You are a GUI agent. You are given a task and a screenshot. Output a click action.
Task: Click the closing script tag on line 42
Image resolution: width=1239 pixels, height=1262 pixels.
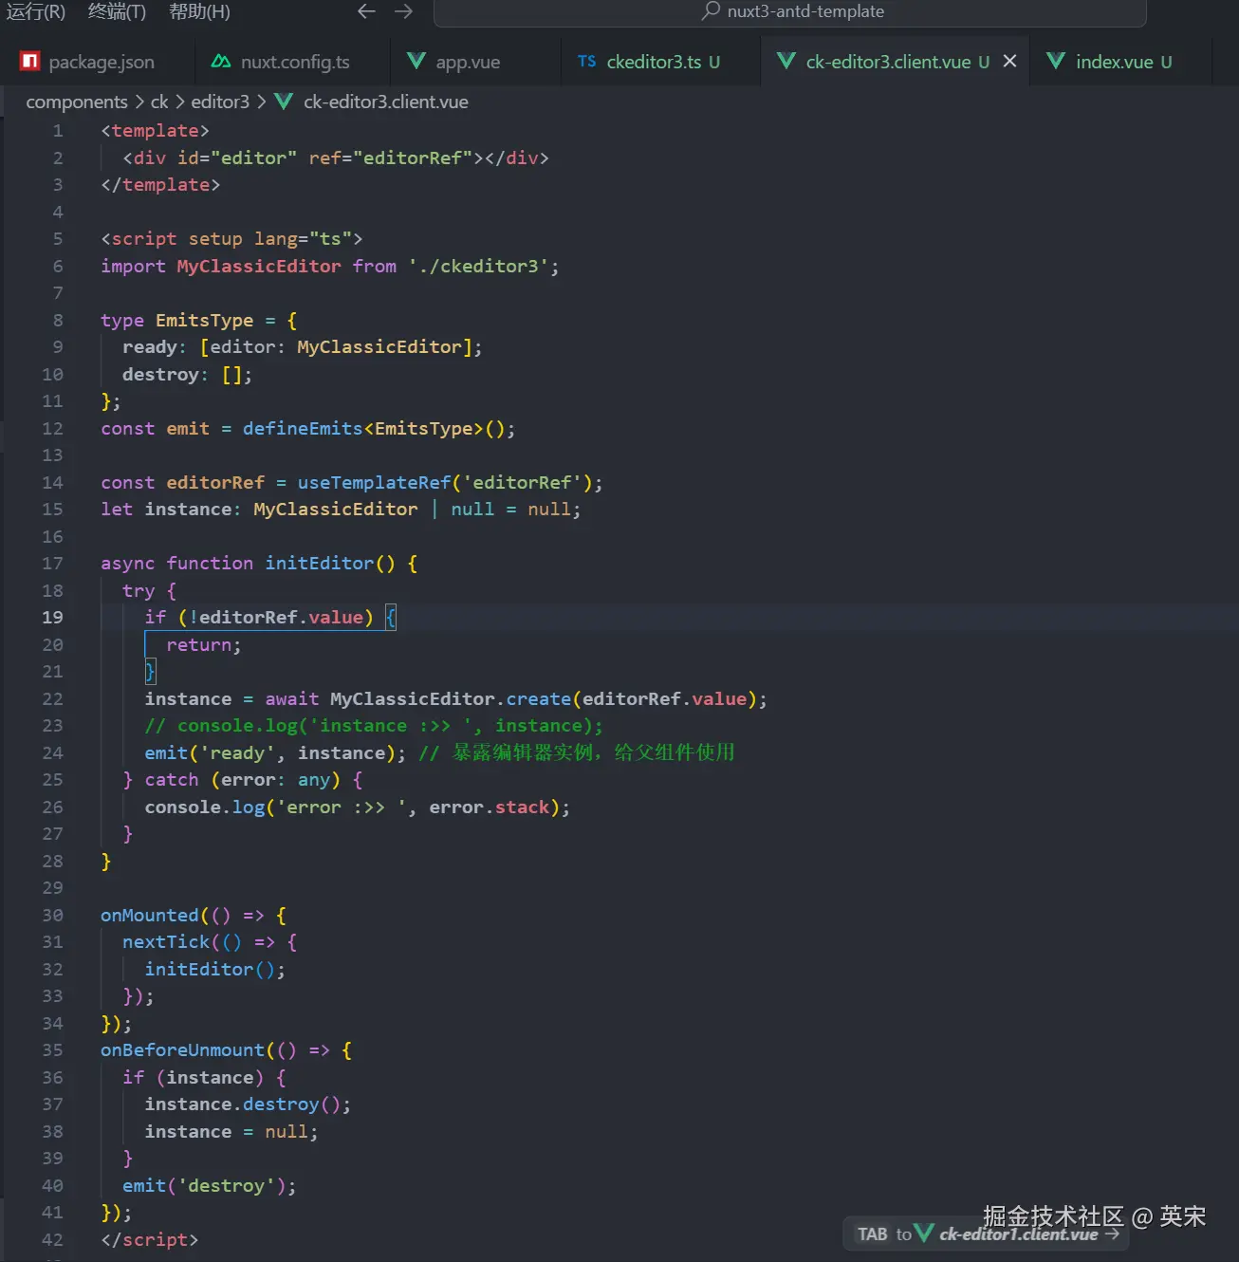click(150, 1240)
